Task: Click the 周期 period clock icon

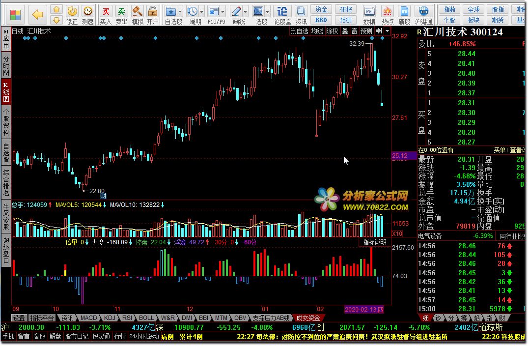Action: [x=193, y=12]
